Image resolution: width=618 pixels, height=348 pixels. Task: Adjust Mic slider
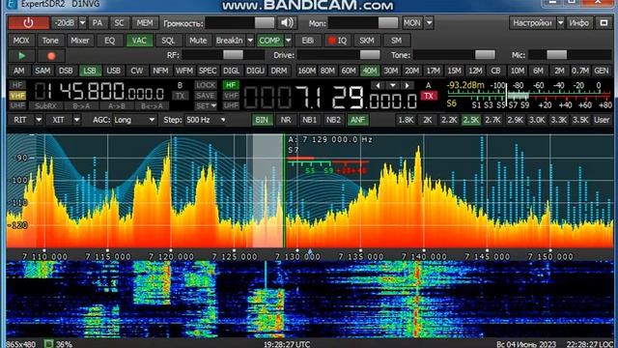click(x=570, y=55)
